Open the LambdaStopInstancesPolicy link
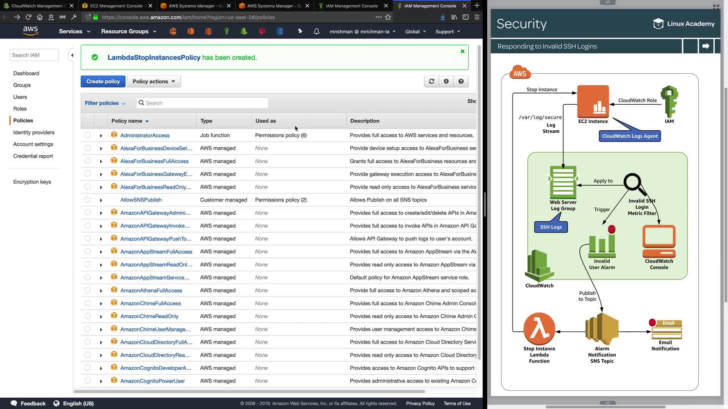Screen dimensions: 728x409 coord(154,58)
